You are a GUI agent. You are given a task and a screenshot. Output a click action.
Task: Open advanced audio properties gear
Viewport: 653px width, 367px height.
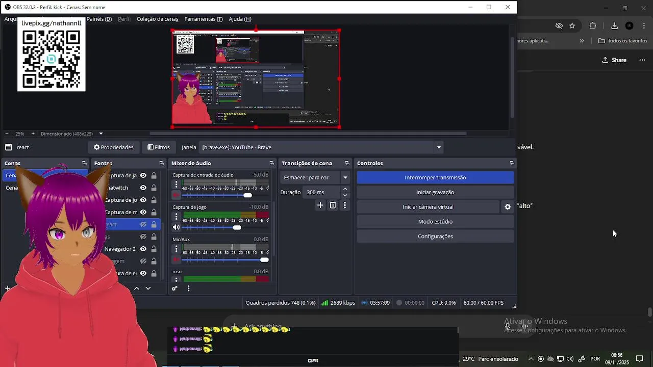pyautogui.click(x=174, y=289)
